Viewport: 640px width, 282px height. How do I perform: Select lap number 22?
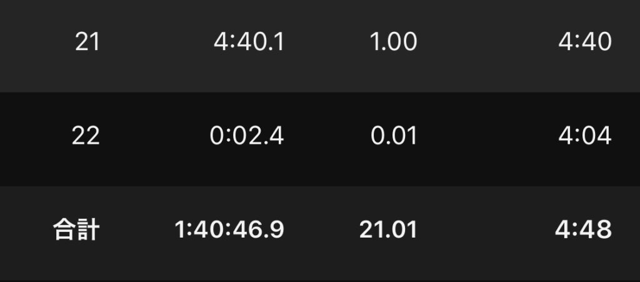(86, 136)
